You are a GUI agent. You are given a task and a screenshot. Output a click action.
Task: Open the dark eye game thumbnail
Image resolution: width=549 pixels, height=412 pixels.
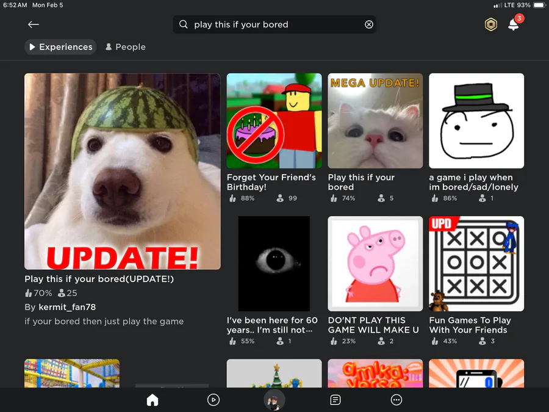click(274, 264)
